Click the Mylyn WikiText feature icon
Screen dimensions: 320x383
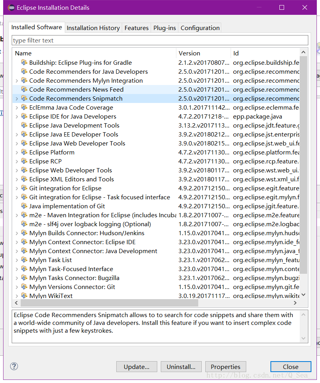24,296
